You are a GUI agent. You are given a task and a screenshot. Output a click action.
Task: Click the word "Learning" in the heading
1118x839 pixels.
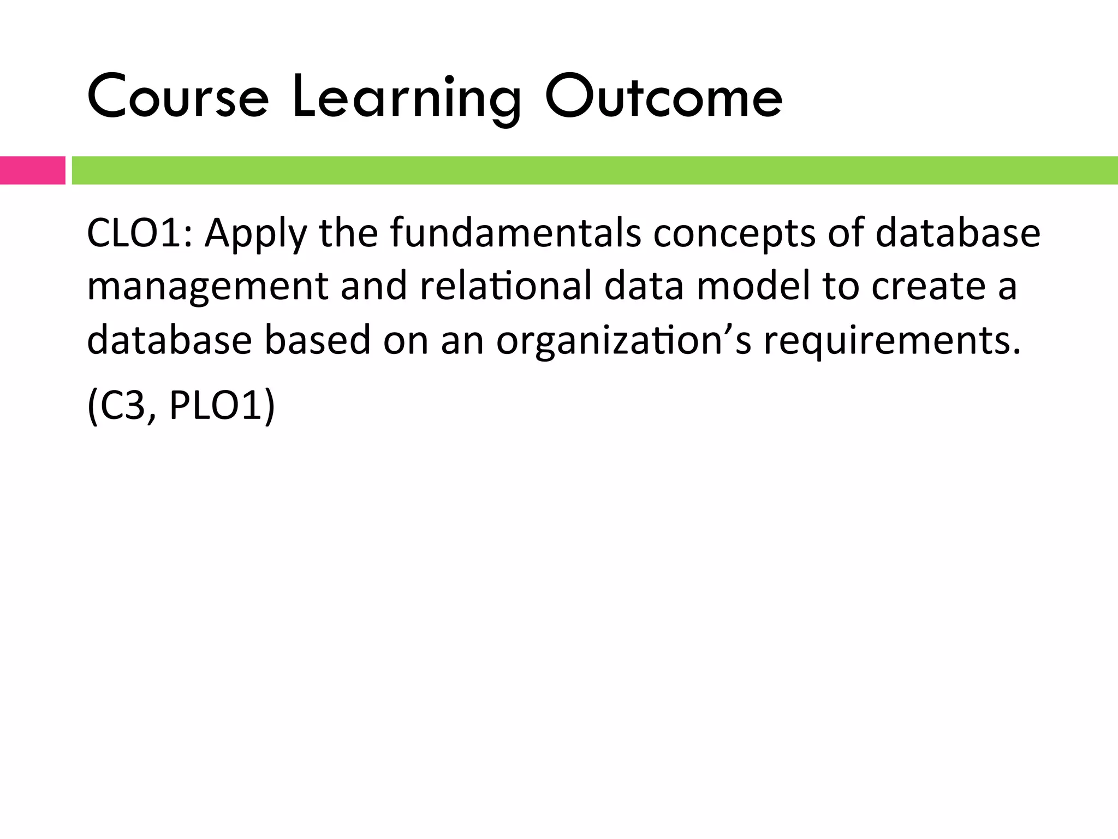(407, 99)
